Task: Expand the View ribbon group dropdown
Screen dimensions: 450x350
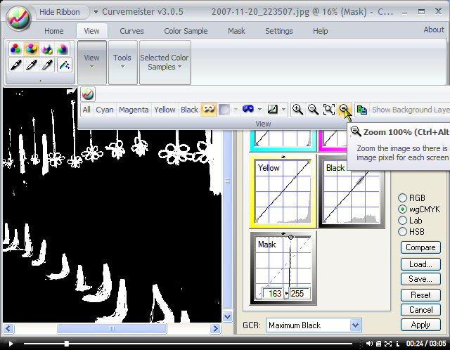Action: [x=92, y=63]
